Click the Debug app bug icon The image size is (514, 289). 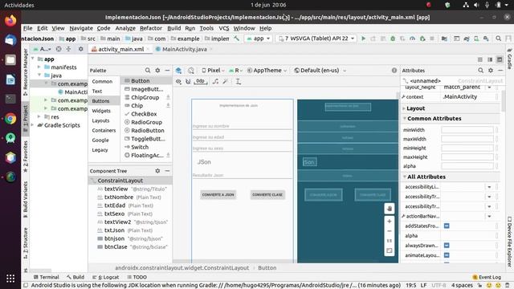393,39
